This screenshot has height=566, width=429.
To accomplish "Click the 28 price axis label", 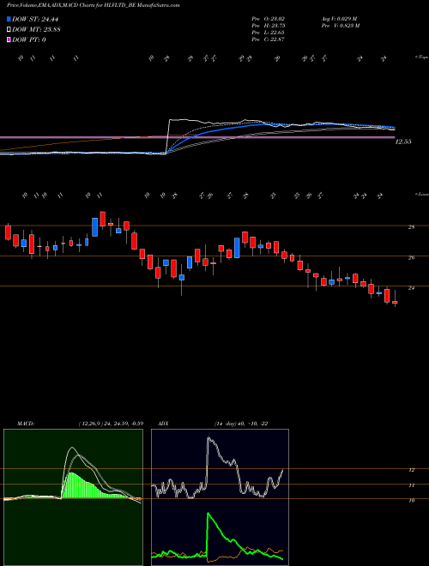I will 411,227.
